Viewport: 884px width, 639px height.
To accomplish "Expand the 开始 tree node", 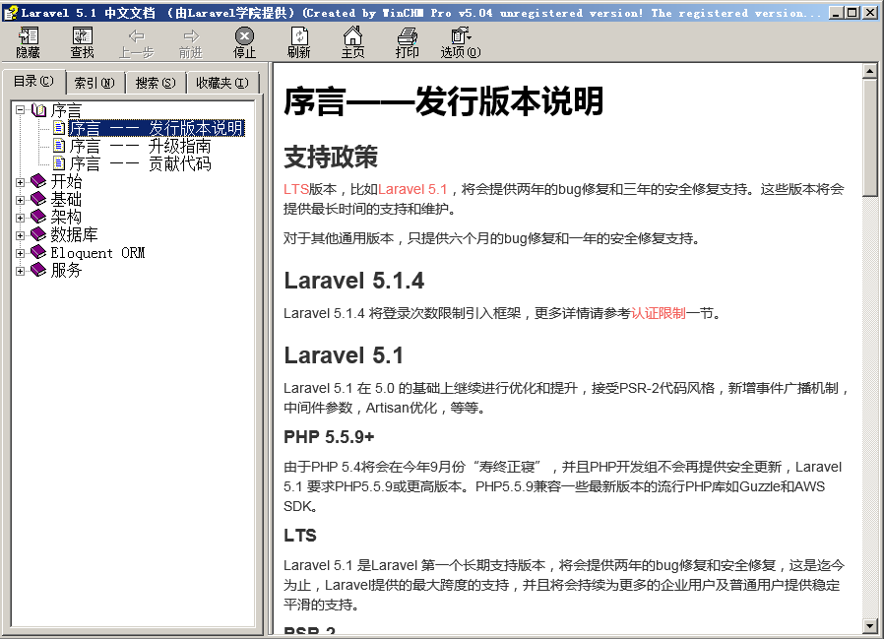I will 21,182.
